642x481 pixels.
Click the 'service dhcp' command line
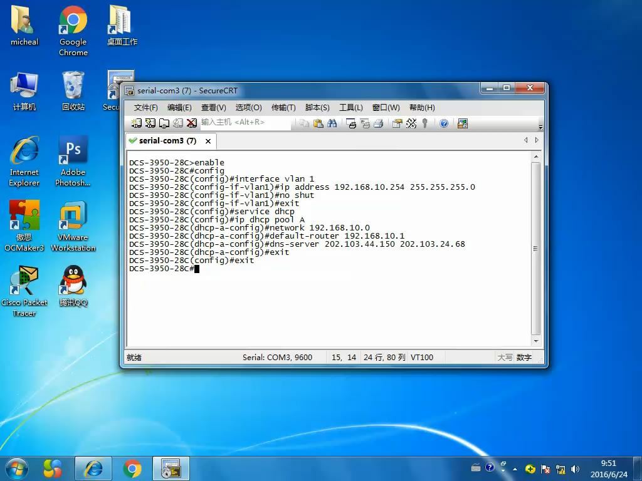[x=212, y=212]
